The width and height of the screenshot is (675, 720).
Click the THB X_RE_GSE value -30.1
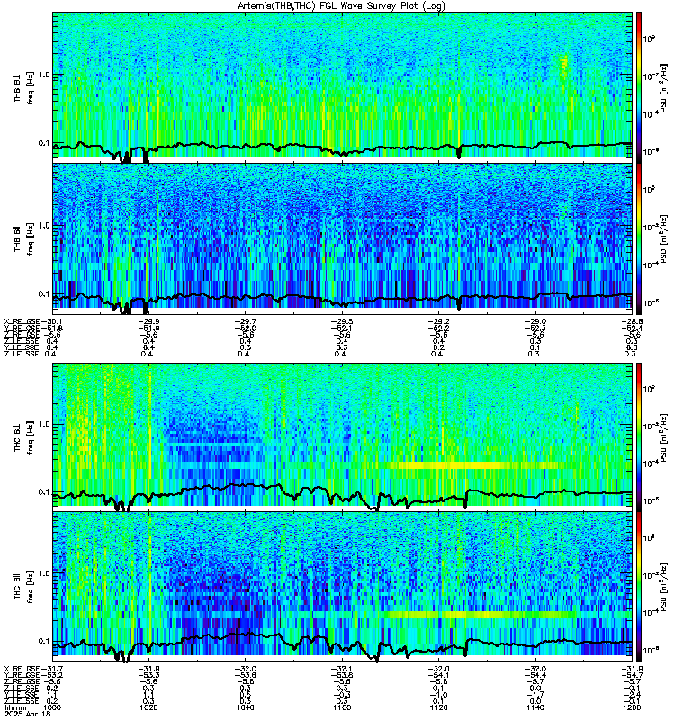tap(51, 321)
